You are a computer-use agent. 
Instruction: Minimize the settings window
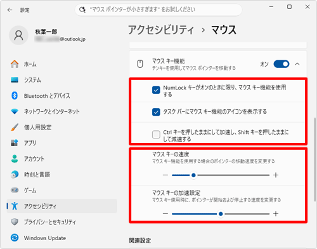click(x=271, y=7)
